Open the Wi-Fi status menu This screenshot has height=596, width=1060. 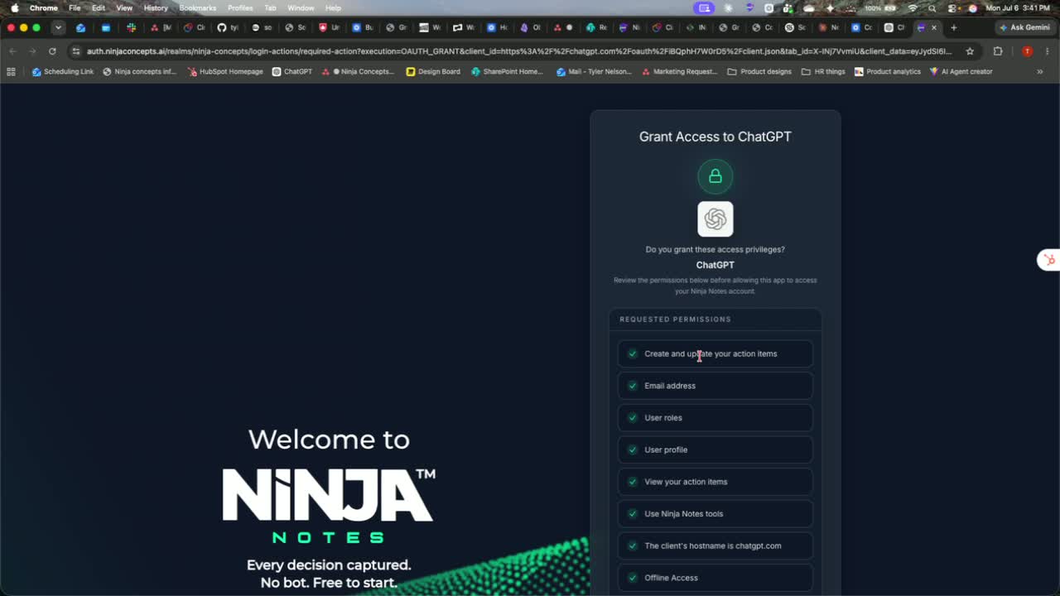[913, 8]
